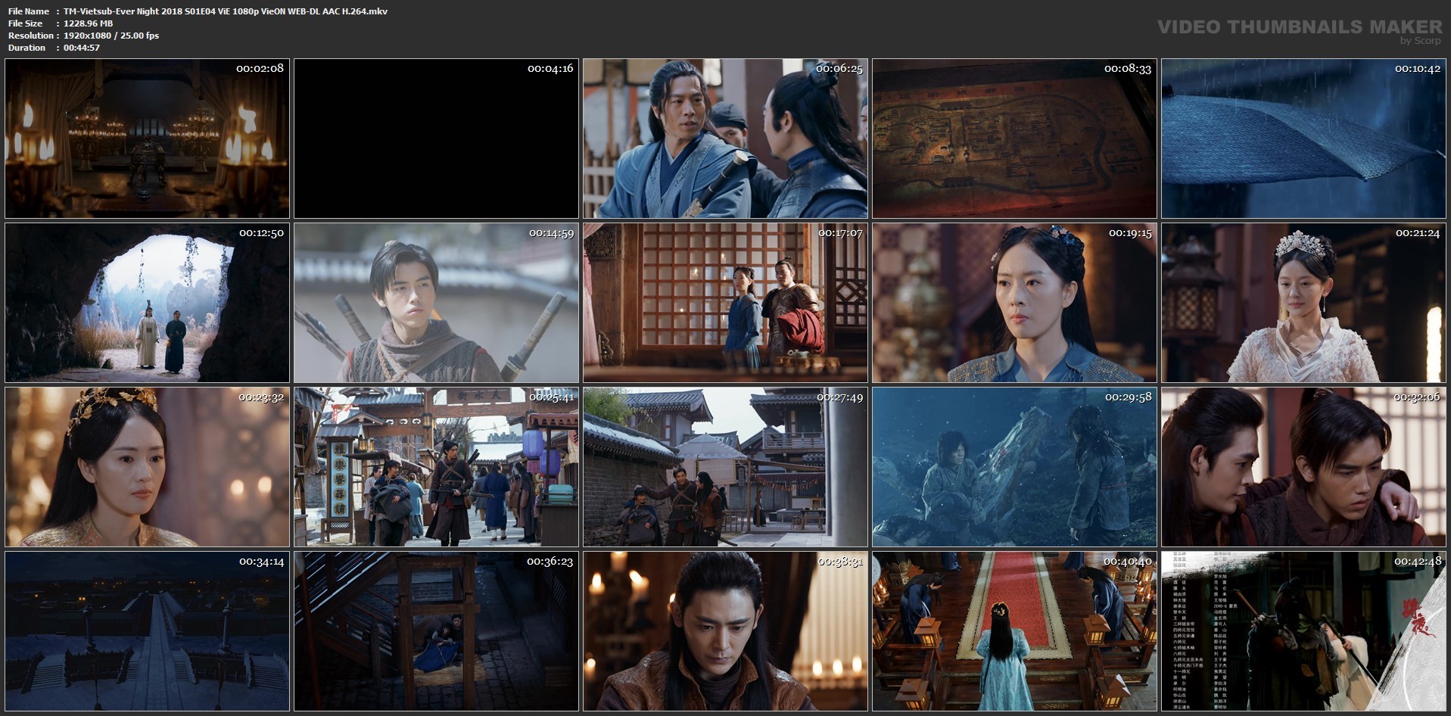
Task: Click the Resolution label
Action: [x=30, y=36]
